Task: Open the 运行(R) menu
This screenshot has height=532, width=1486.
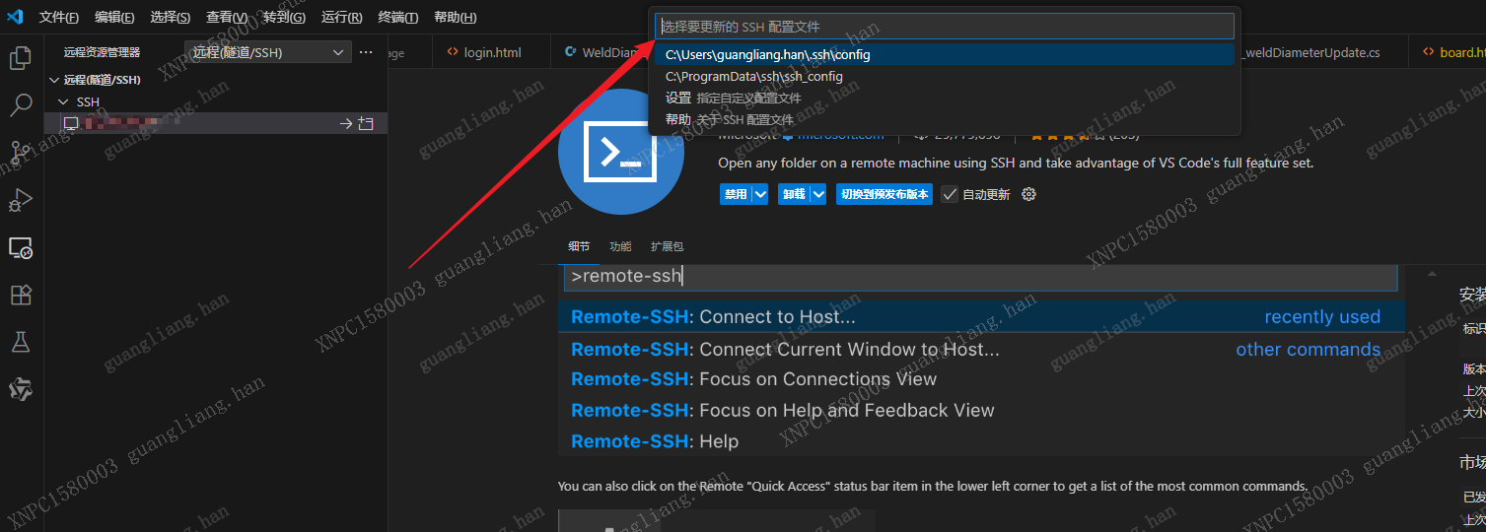Action: (341, 18)
